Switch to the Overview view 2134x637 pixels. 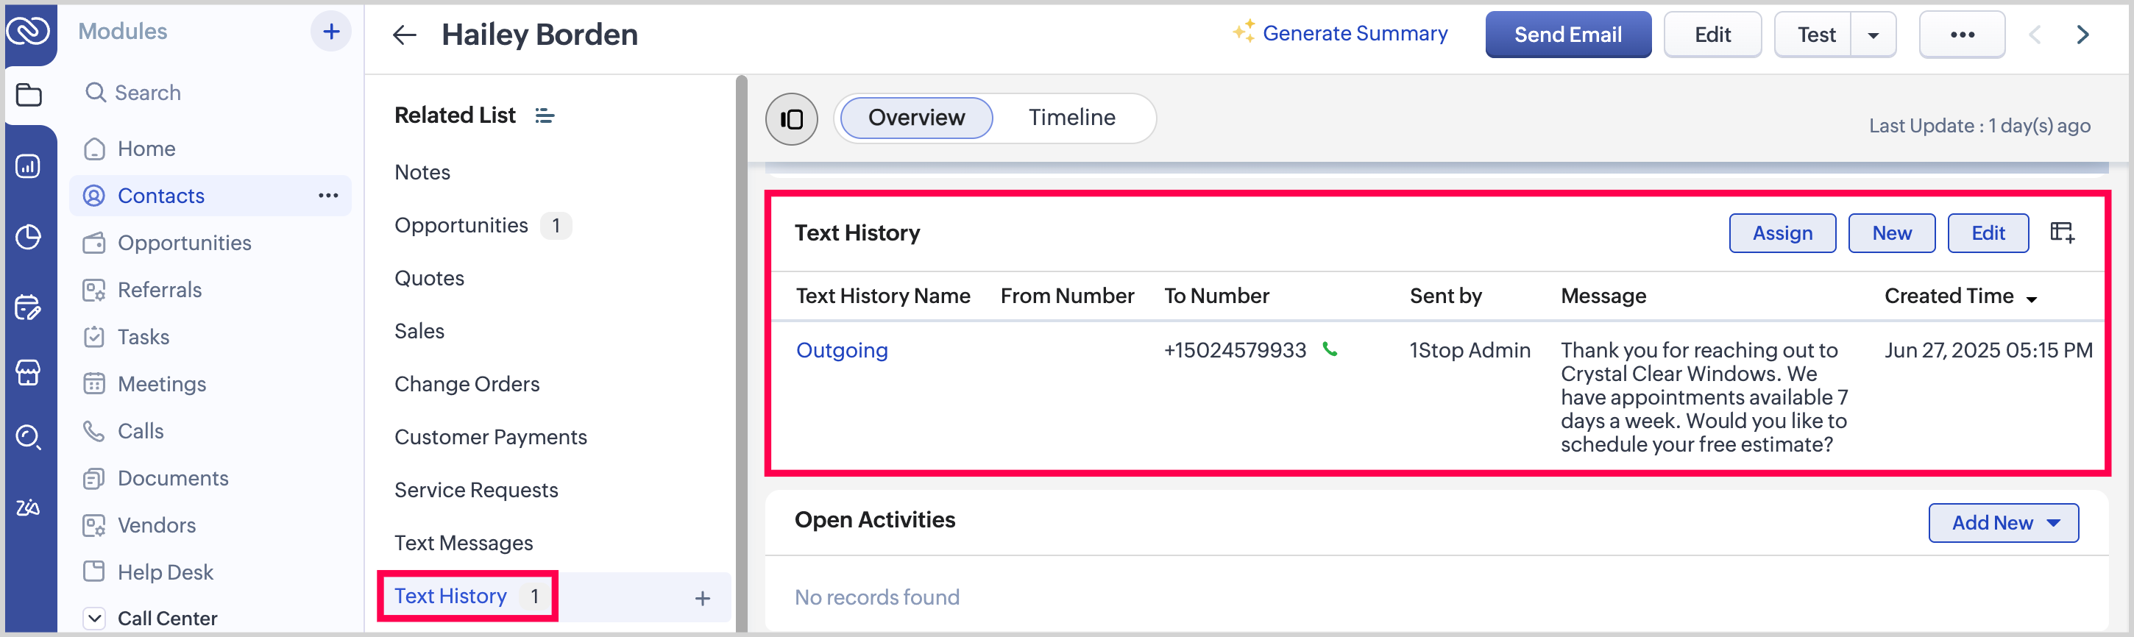pos(915,118)
